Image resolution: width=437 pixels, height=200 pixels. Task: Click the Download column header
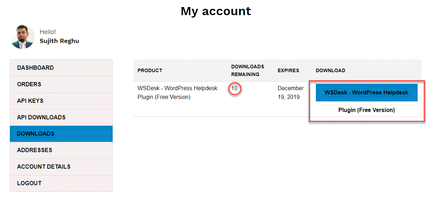(x=330, y=70)
